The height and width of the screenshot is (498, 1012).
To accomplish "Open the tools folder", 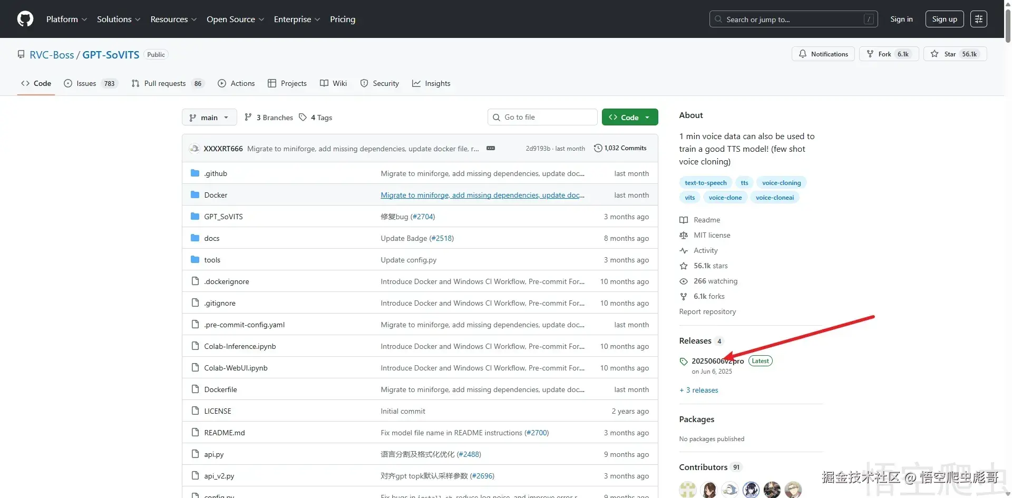I will tap(212, 260).
